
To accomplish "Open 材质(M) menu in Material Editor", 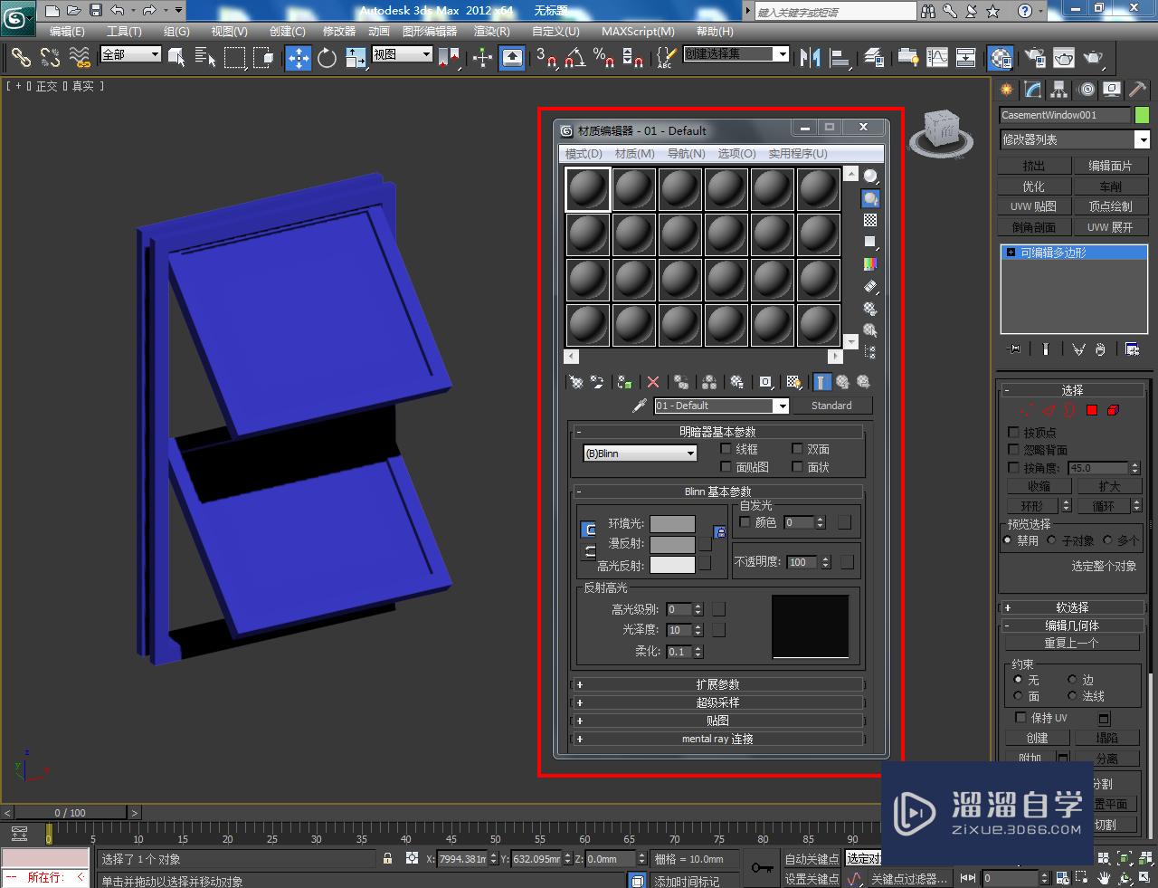I will pos(634,154).
